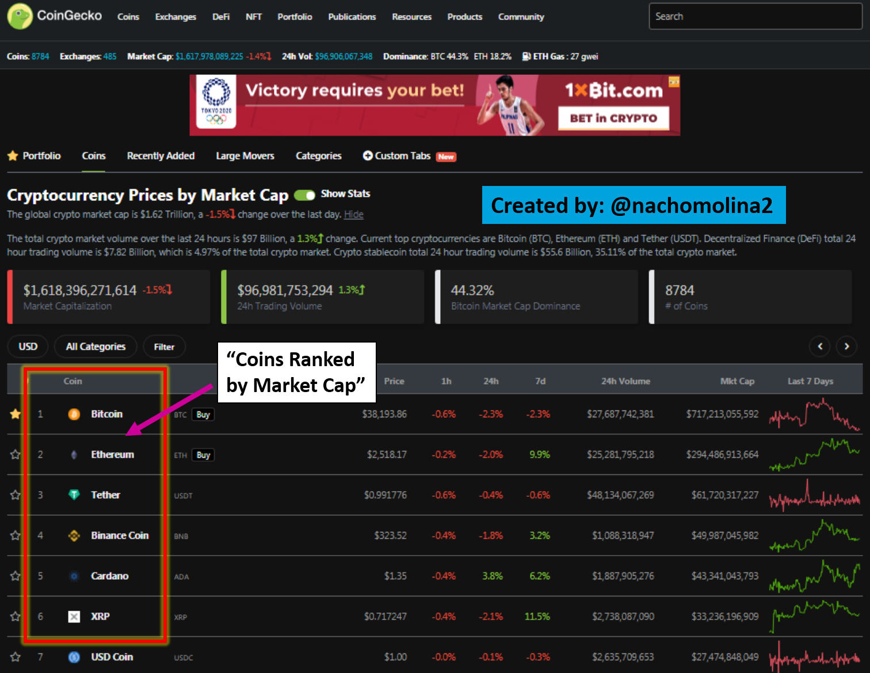The image size is (870, 673).
Task: Open Bitcoin's last 7 days sparkline chart
Action: 815,415
